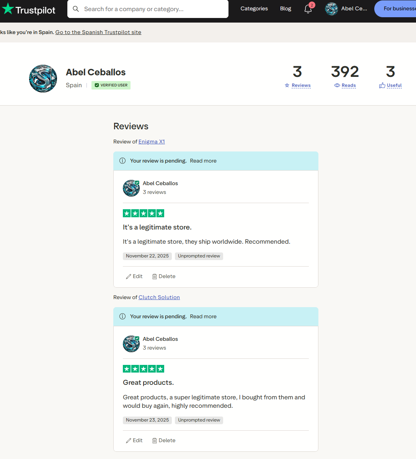The height and width of the screenshot is (459, 416).
Task: Click the eye Reads stat
Action: (345, 85)
